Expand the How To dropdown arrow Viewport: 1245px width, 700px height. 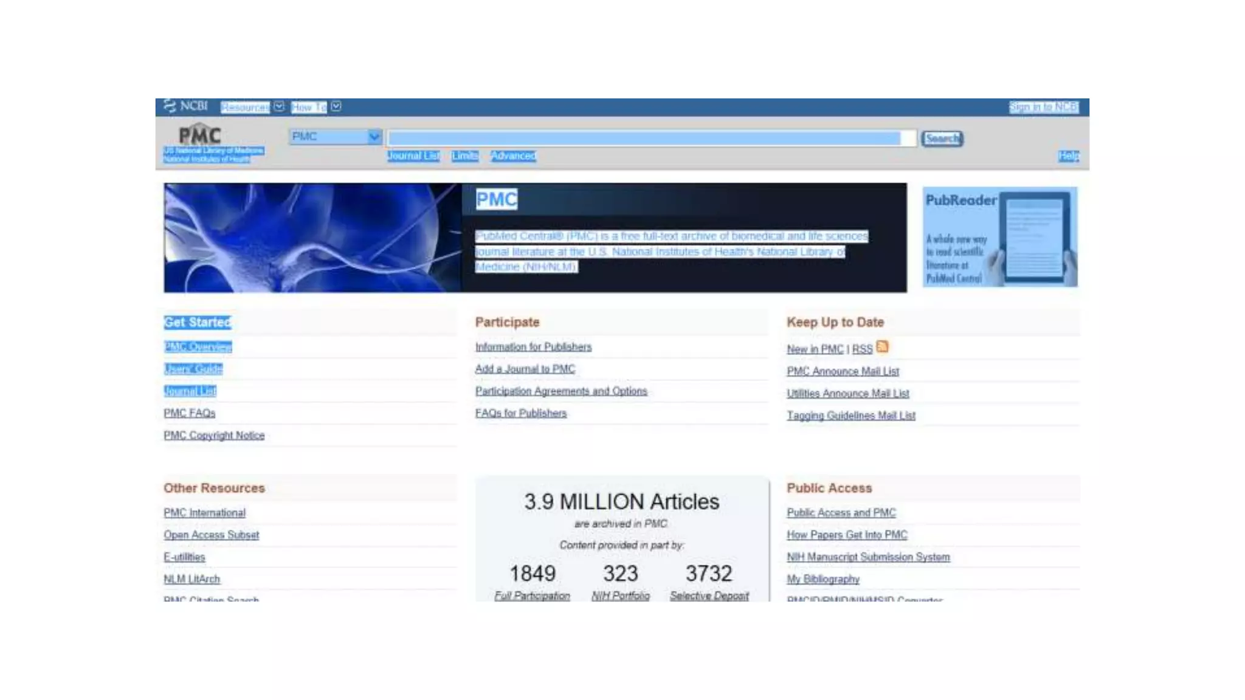[x=336, y=107]
